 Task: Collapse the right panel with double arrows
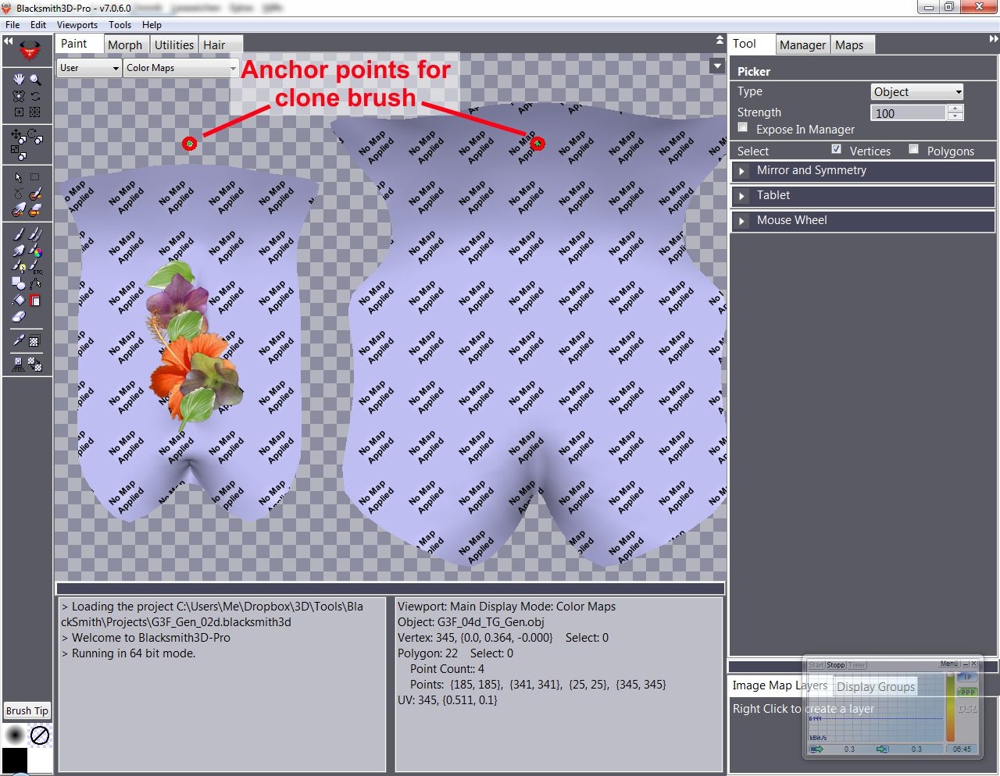[x=993, y=39]
